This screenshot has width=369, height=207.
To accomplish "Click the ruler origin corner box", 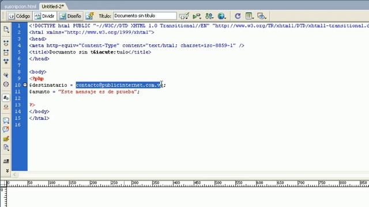I will pos(3,183).
